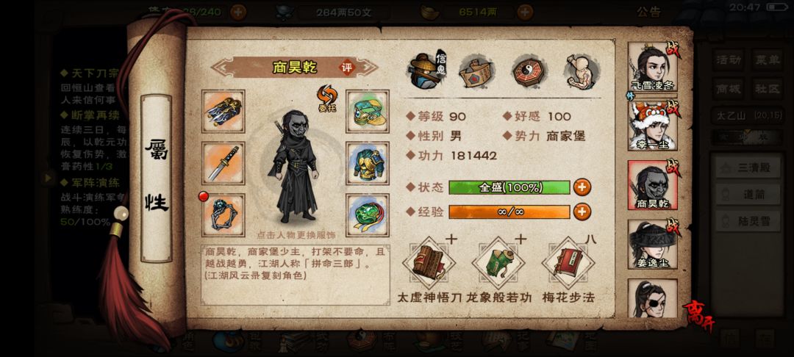This screenshot has height=357, width=794.
Task: Click the red 离开 leave button
Action: (x=699, y=316)
